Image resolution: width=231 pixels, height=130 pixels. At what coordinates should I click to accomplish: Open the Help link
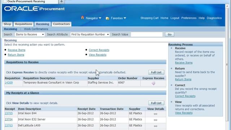tap(201, 18)
